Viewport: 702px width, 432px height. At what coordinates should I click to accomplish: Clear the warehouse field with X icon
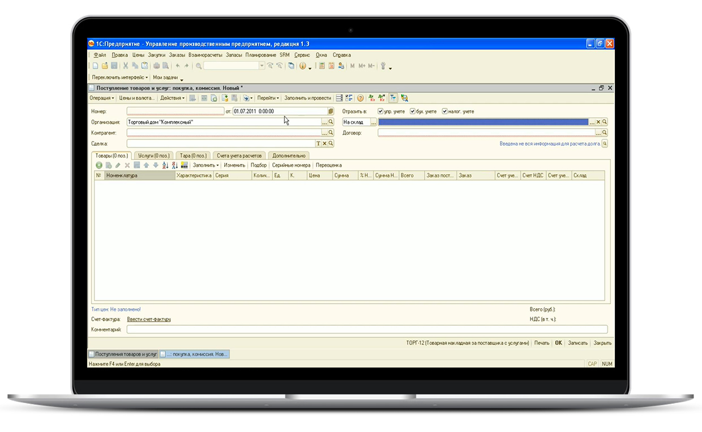[598, 122]
